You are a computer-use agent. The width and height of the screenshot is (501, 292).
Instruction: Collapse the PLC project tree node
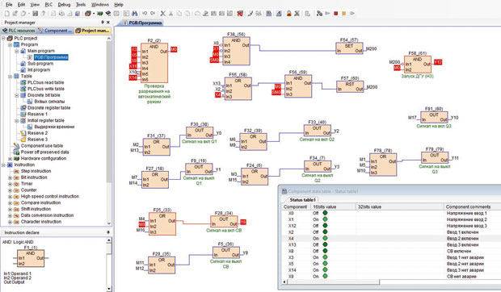coord(3,38)
